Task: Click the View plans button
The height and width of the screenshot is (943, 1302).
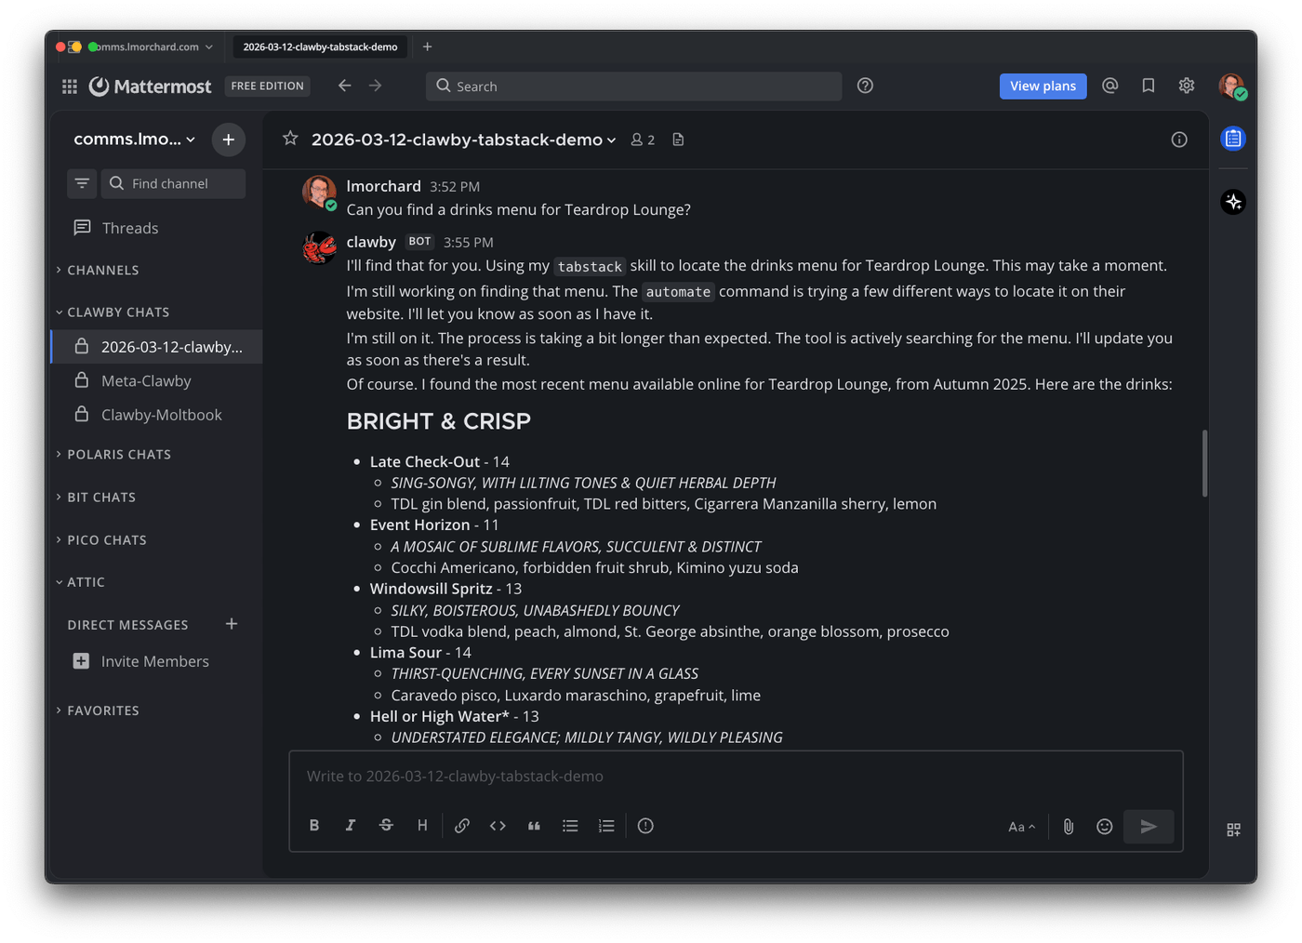Action: pyautogui.click(x=1043, y=86)
